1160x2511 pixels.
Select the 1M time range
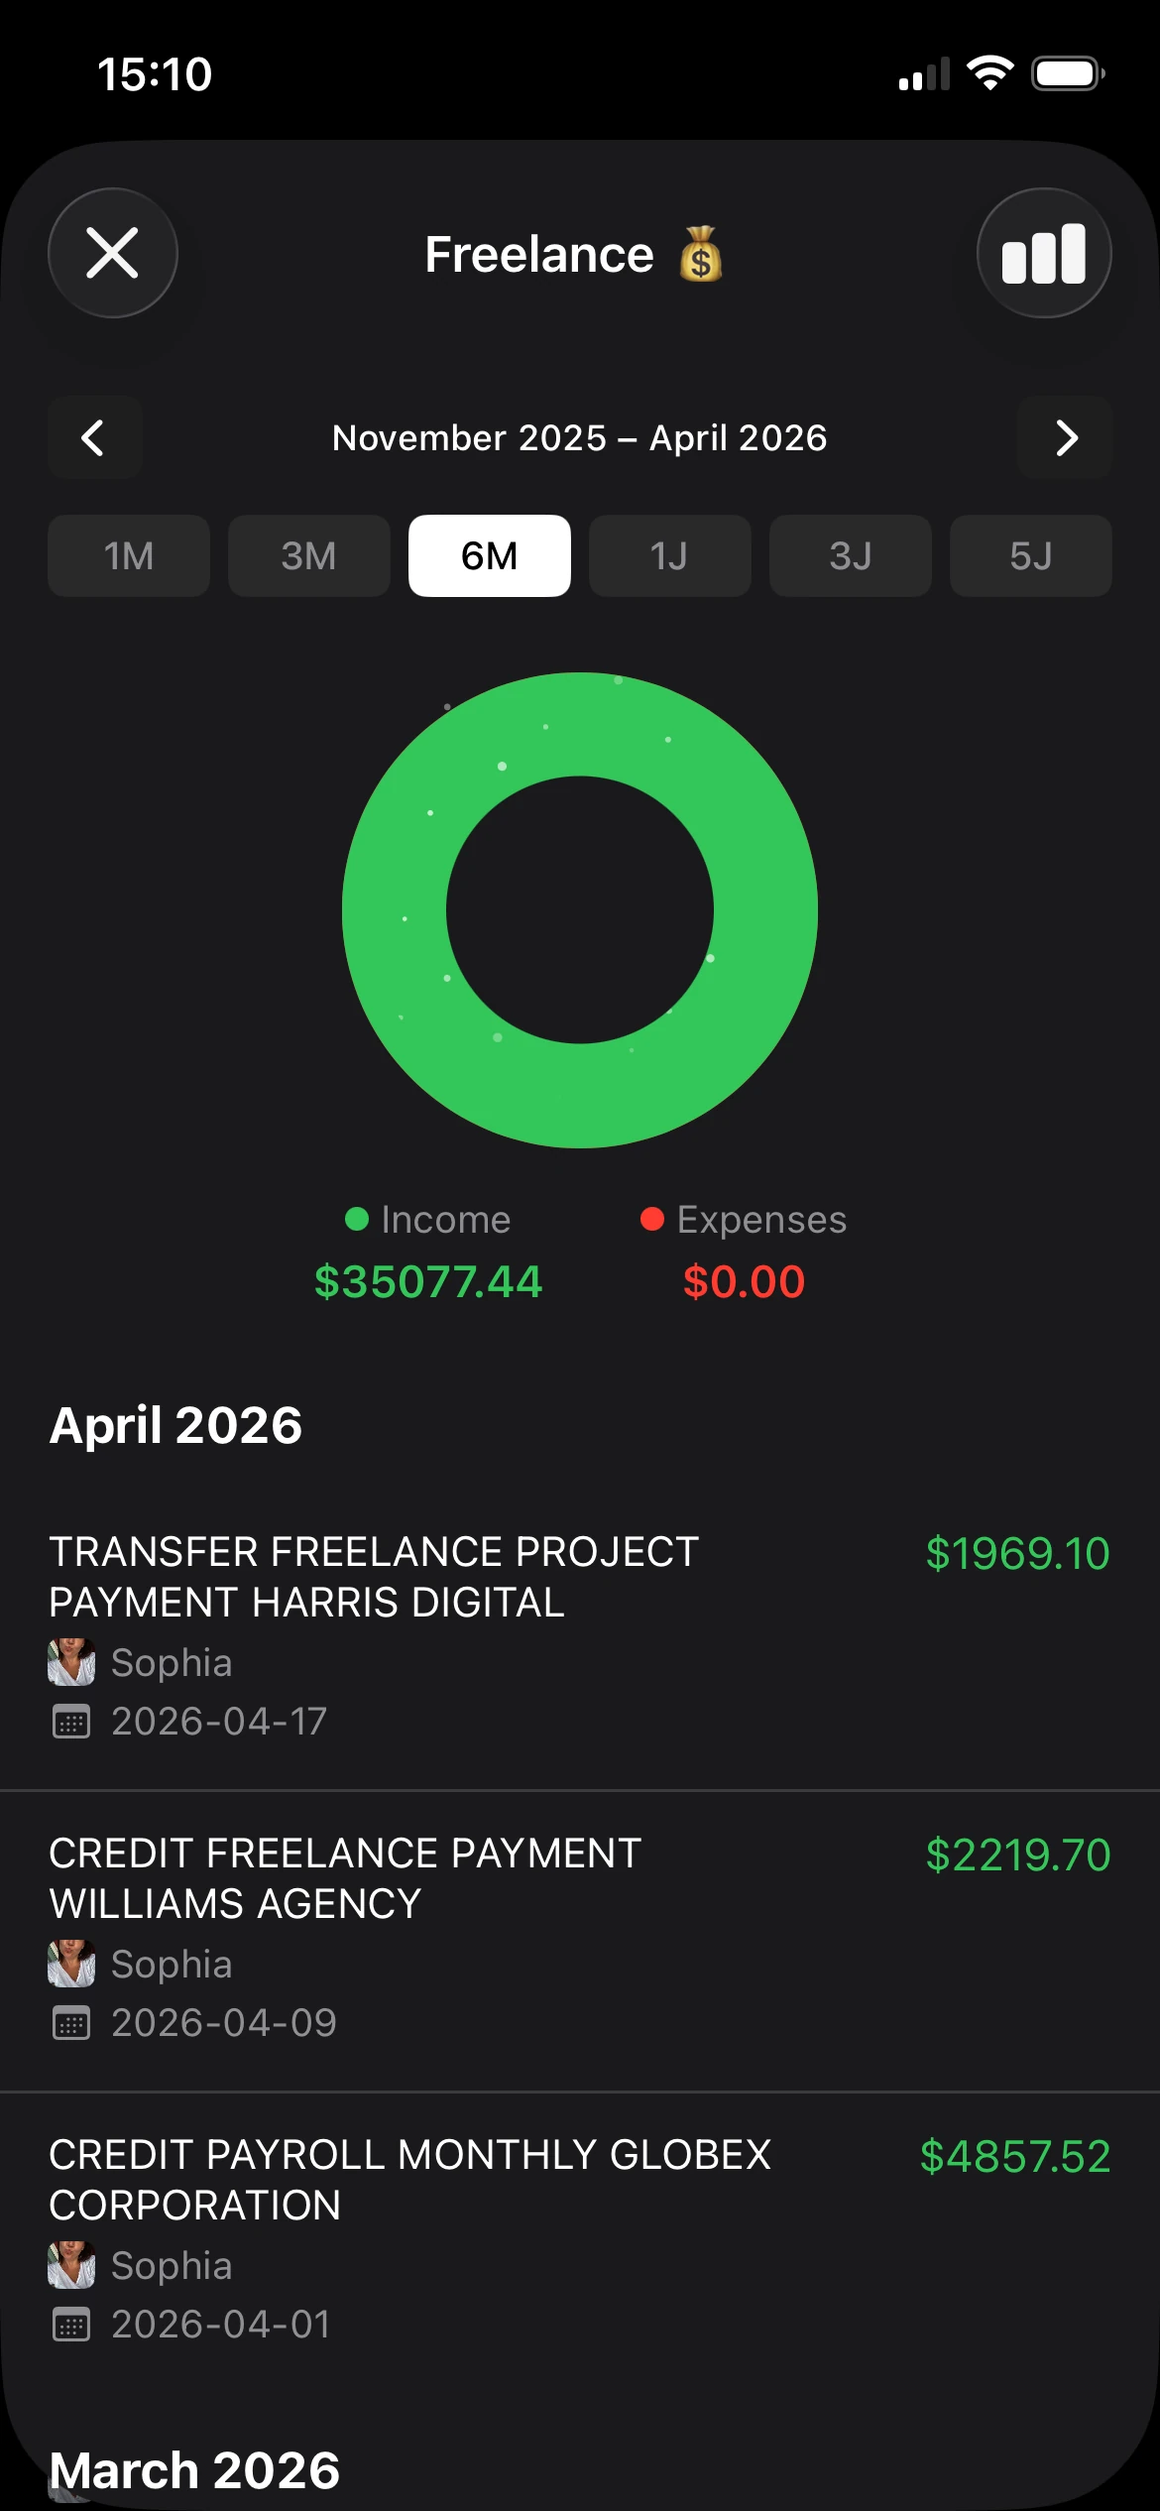click(x=129, y=555)
